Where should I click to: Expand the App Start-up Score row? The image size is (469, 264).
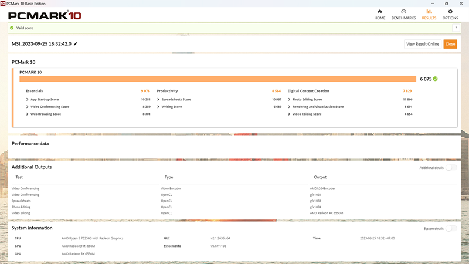pos(28,99)
